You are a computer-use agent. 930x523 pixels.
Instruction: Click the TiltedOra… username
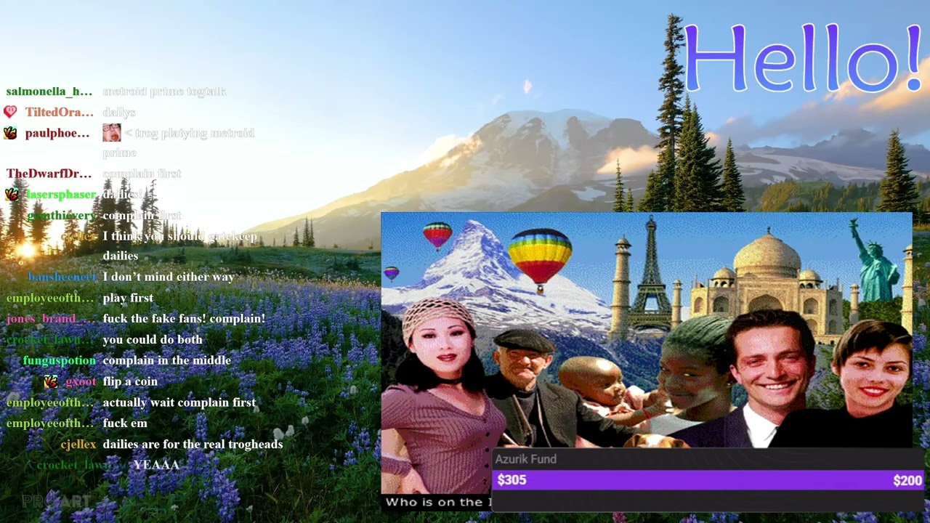point(60,112)
